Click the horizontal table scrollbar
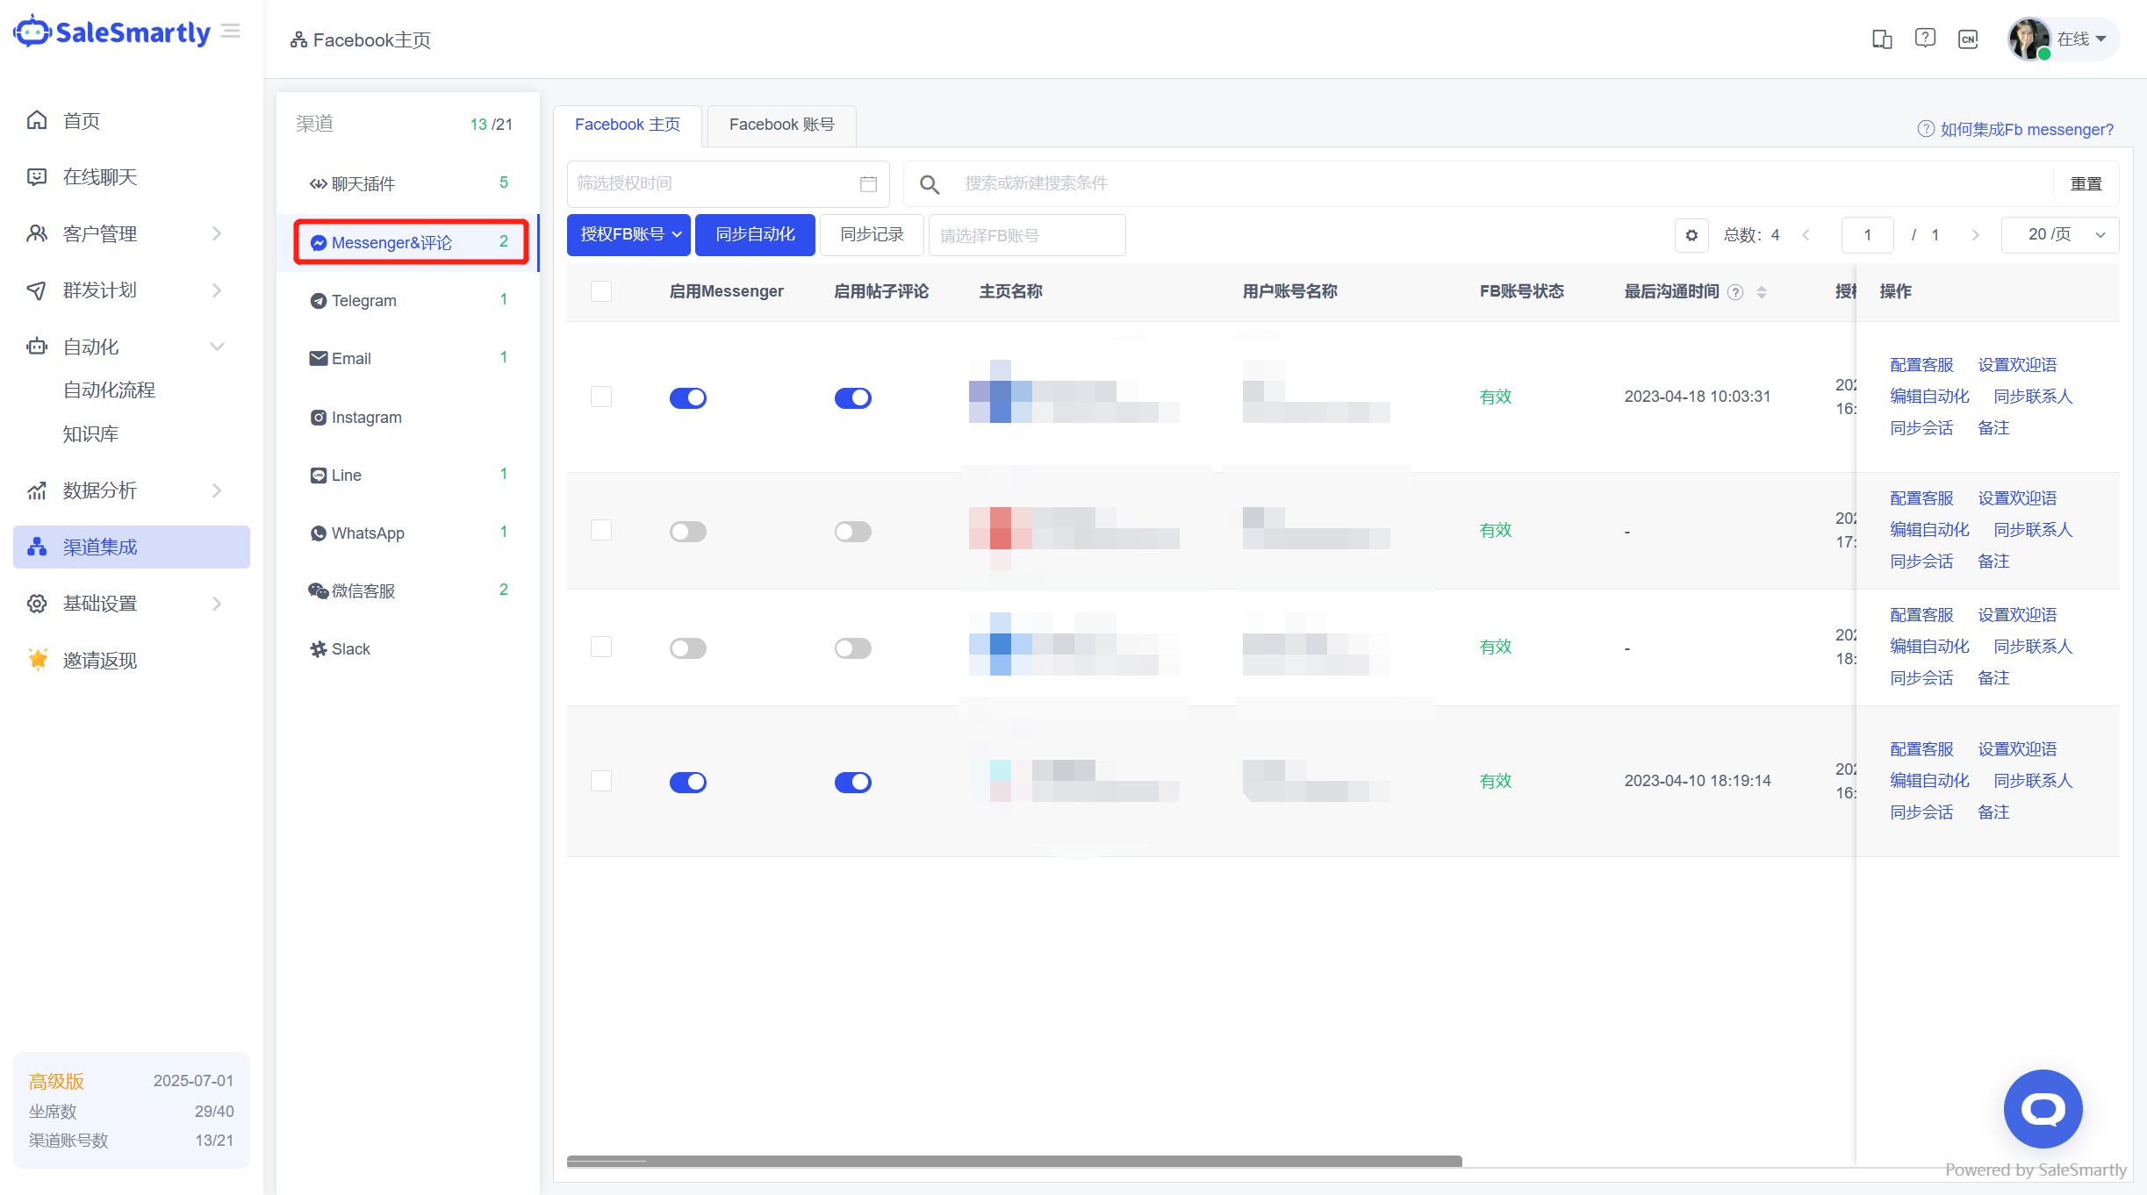 [1014, 1162]
